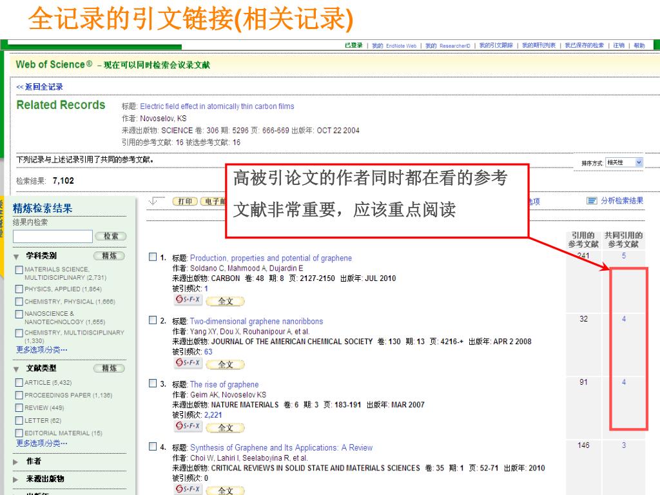Click shared references count 5

click(624, 255)
